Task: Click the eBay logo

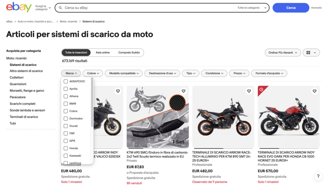Action: (19, 7)
